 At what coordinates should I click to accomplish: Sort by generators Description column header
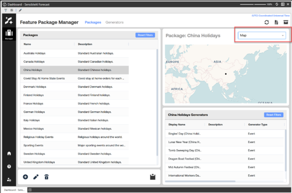click(x=215, y=124)
